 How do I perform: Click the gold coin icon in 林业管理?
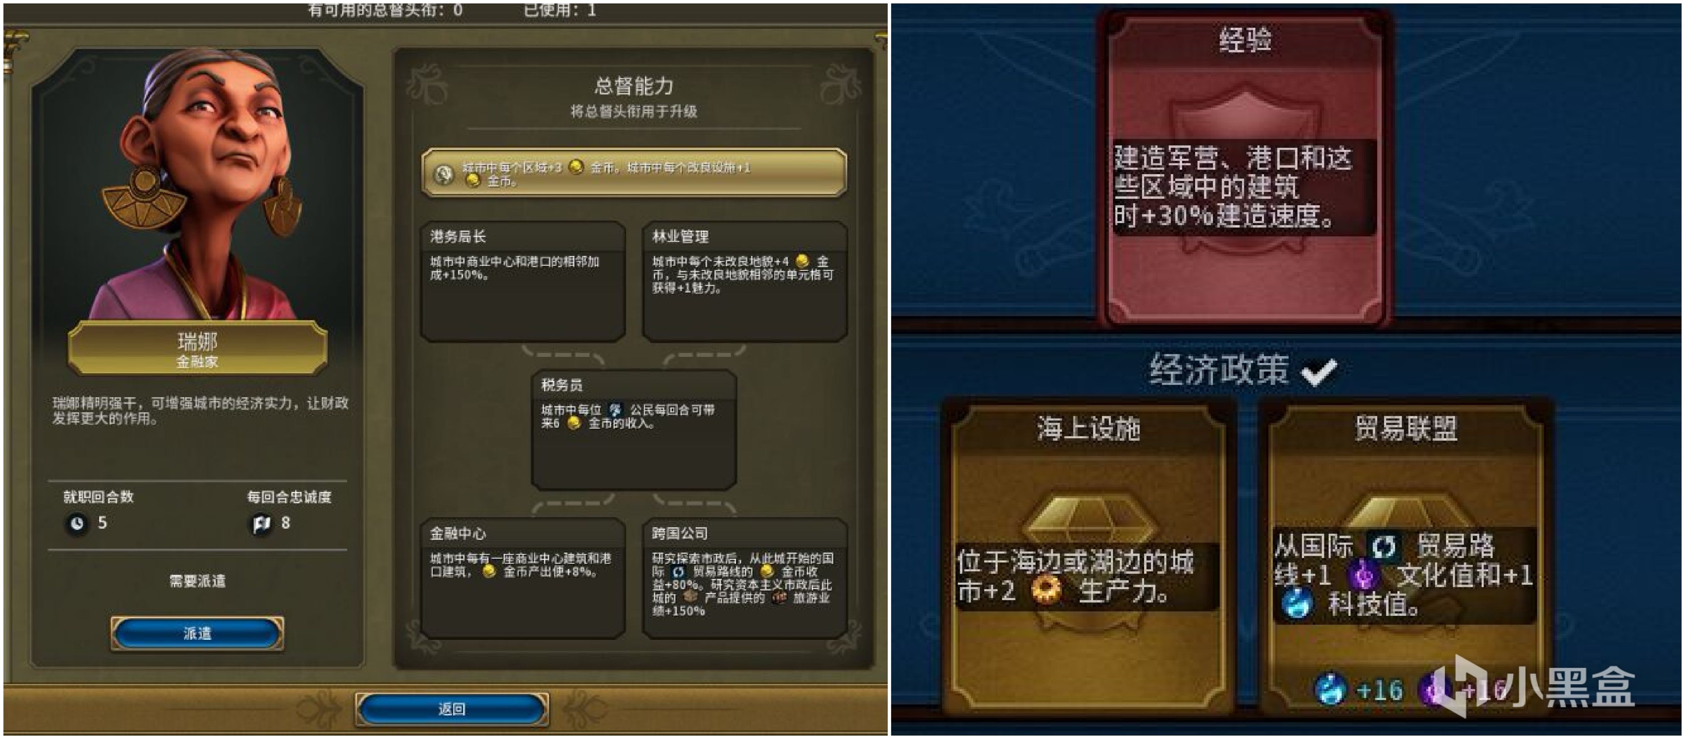(x=803, y=261)
